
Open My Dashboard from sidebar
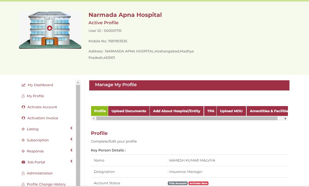click(40, 85)
